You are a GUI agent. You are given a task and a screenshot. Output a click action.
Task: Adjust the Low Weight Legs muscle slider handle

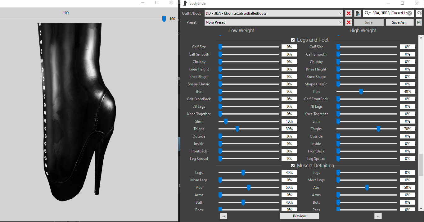[243, 173]
